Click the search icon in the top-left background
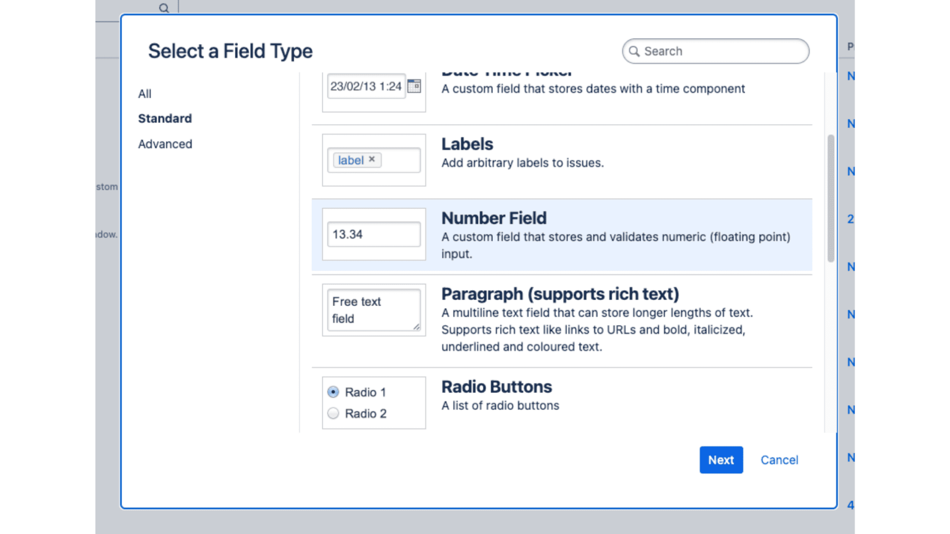Viewport: 950px width, 534px height. click(163, 7)
